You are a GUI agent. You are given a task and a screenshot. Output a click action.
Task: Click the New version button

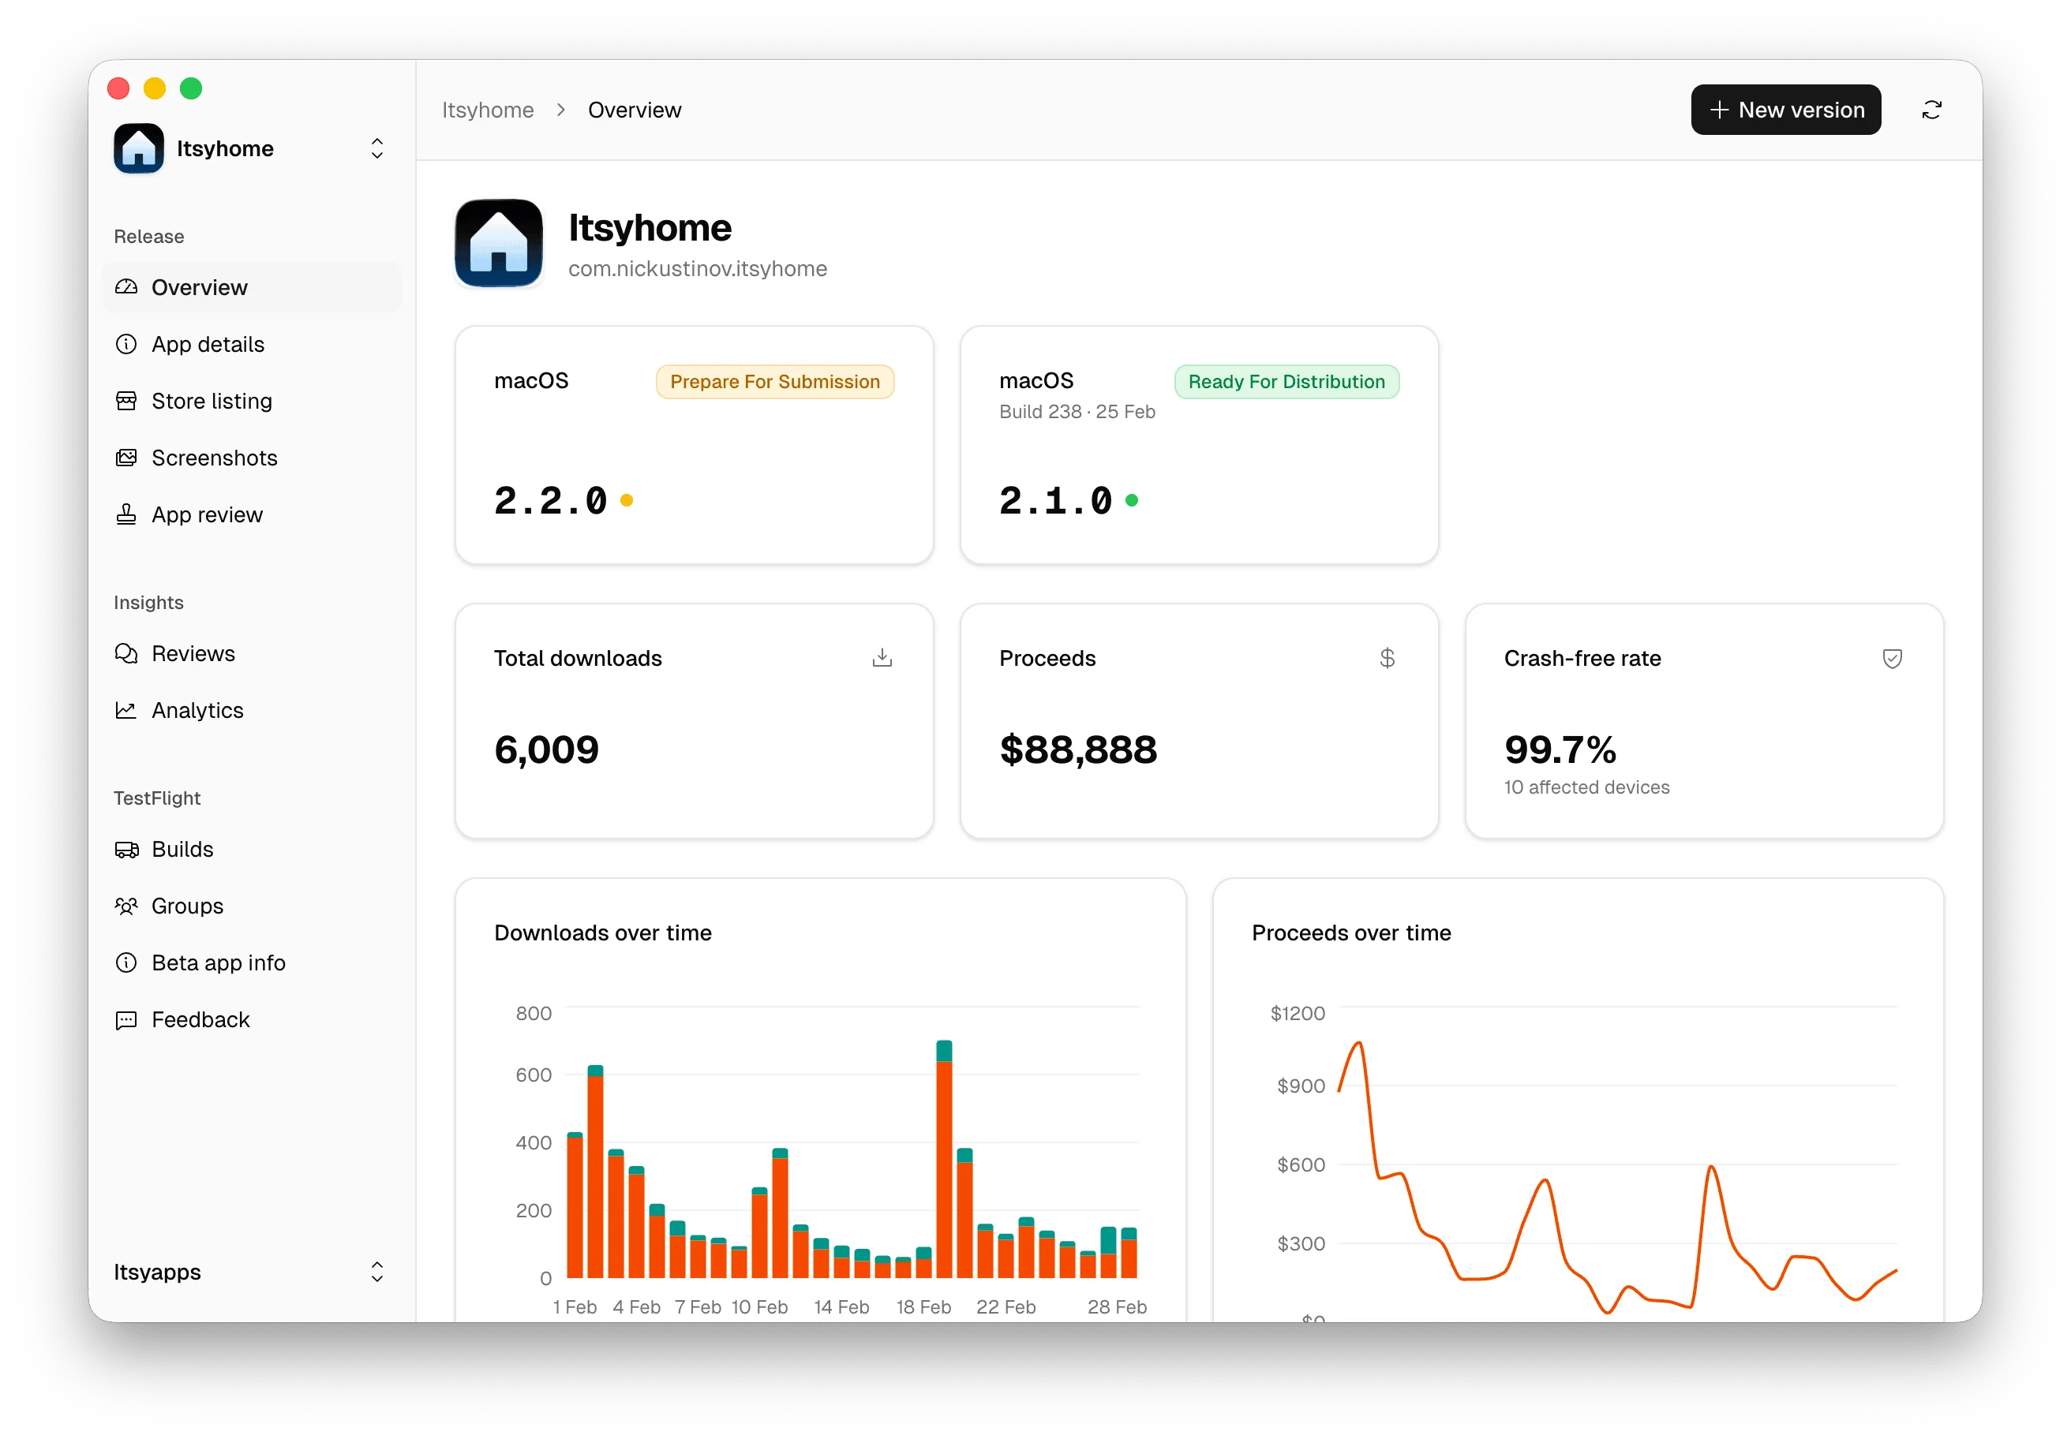1785,109
